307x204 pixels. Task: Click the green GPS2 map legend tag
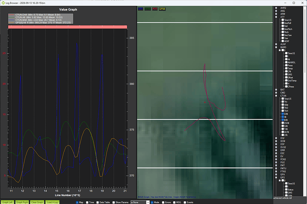pyautogui.click(x=148, y=9)
